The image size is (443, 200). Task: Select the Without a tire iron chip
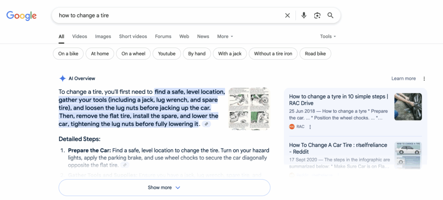273,54
